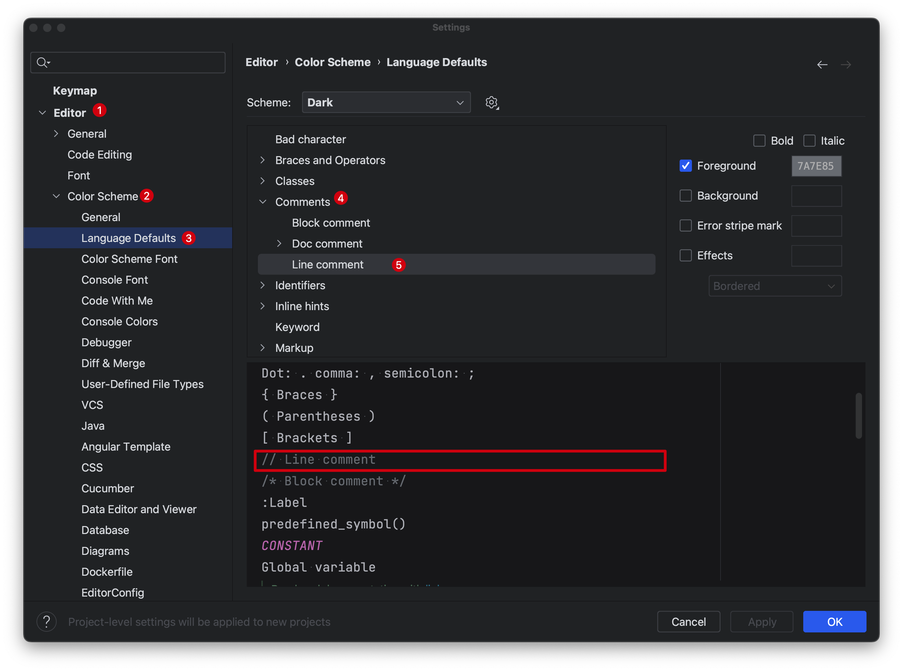Open help with the question mark button
The width and height of the screenshot is (903, 671).
(x=47, y=621)
